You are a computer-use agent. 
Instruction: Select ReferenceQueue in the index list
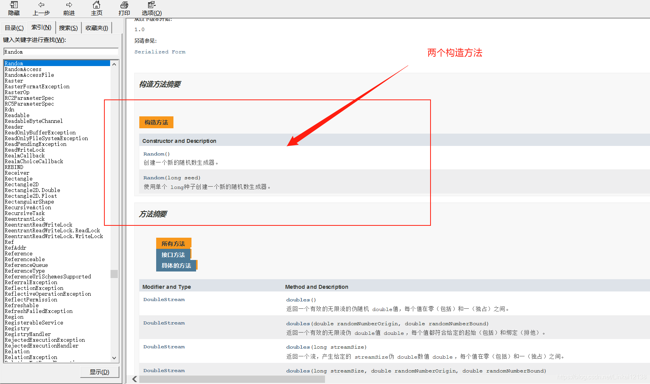(26, 265)
